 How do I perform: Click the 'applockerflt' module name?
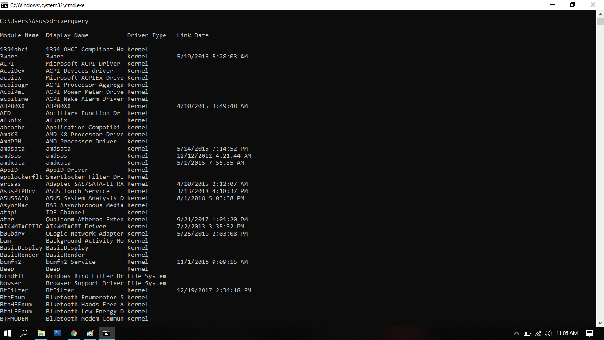click(21, 177)
